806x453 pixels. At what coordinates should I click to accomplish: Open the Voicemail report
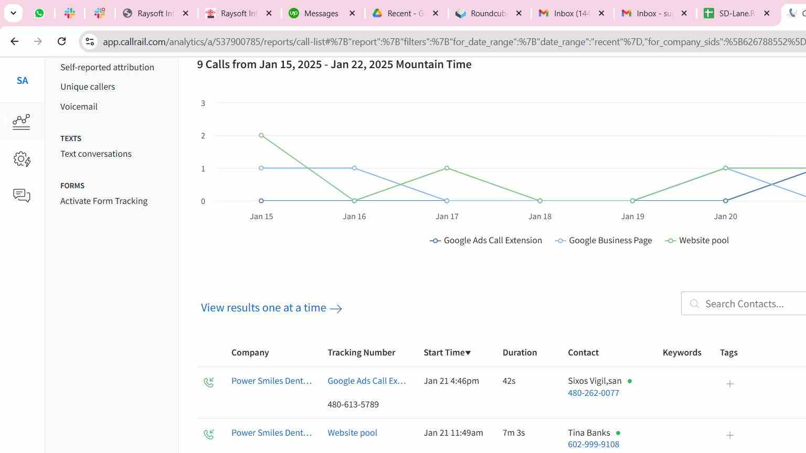tap(79, 106)
